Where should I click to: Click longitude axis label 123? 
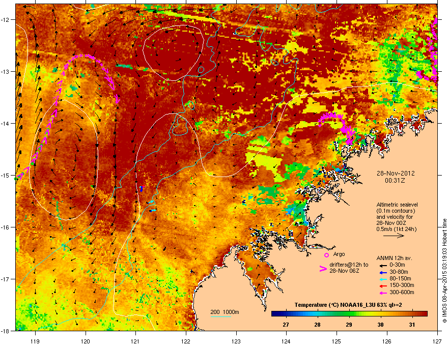point(236,341)
